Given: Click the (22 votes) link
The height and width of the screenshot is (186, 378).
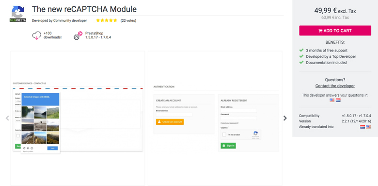Looking at the screenshot, I should (x=128, y=20).
